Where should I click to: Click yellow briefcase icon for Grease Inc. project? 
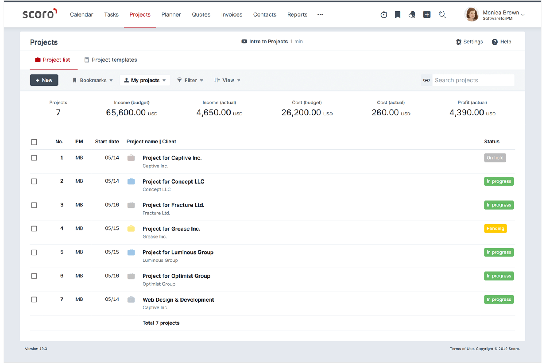point(131,228)
